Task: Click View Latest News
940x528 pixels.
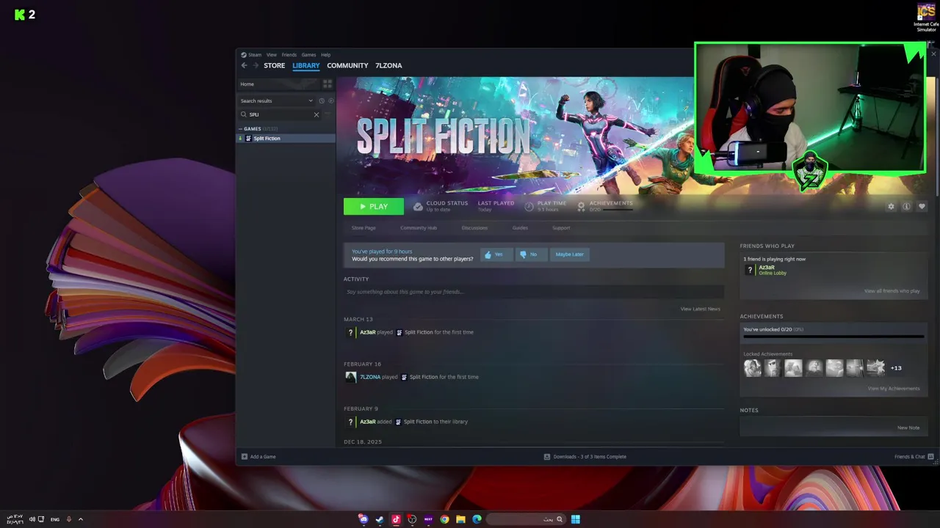Action: 700,309
